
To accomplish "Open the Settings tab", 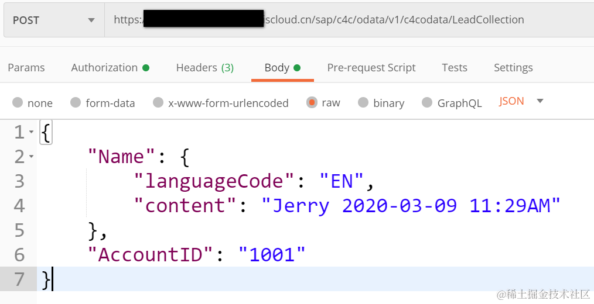I will [513, 68].
